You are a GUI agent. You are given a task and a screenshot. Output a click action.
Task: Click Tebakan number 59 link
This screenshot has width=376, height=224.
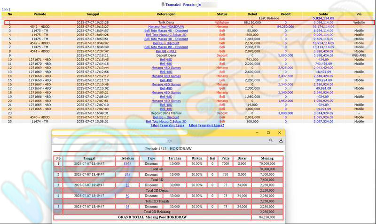[127, 196]
